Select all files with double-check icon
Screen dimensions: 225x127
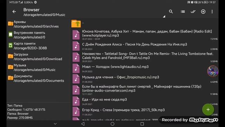[x=193, y=12]
